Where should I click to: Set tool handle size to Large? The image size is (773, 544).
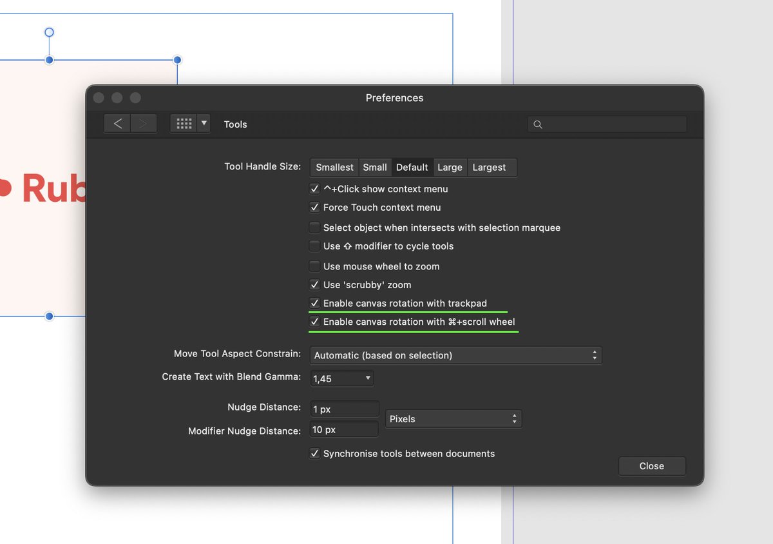point(450,168)
